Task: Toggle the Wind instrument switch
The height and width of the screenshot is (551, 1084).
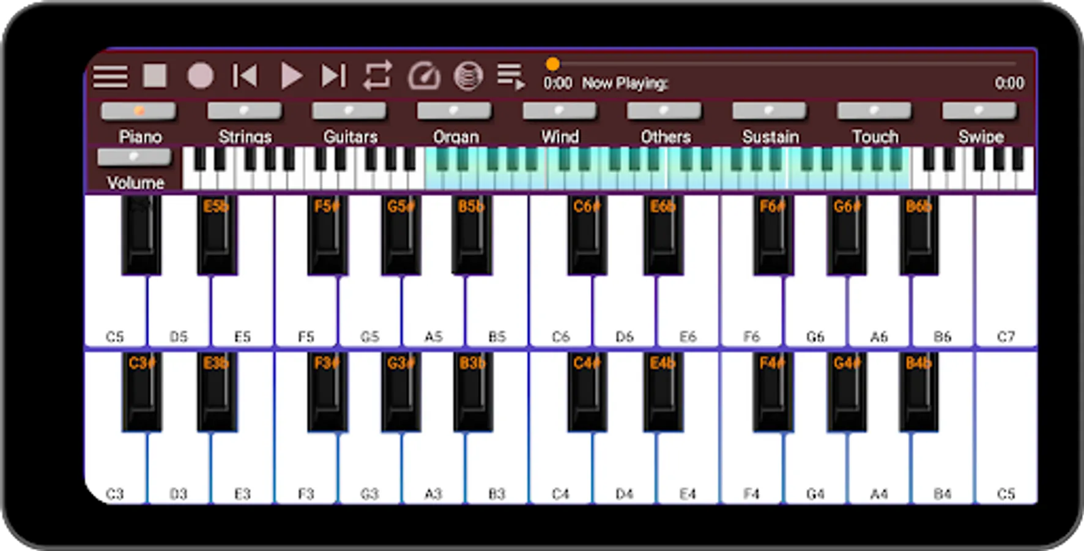Action: coord(559,111)
